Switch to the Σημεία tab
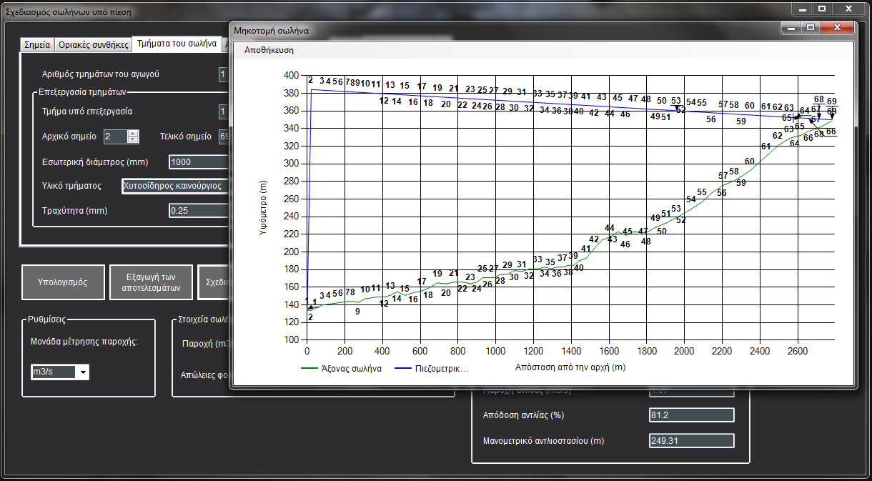 pos(37,44)
